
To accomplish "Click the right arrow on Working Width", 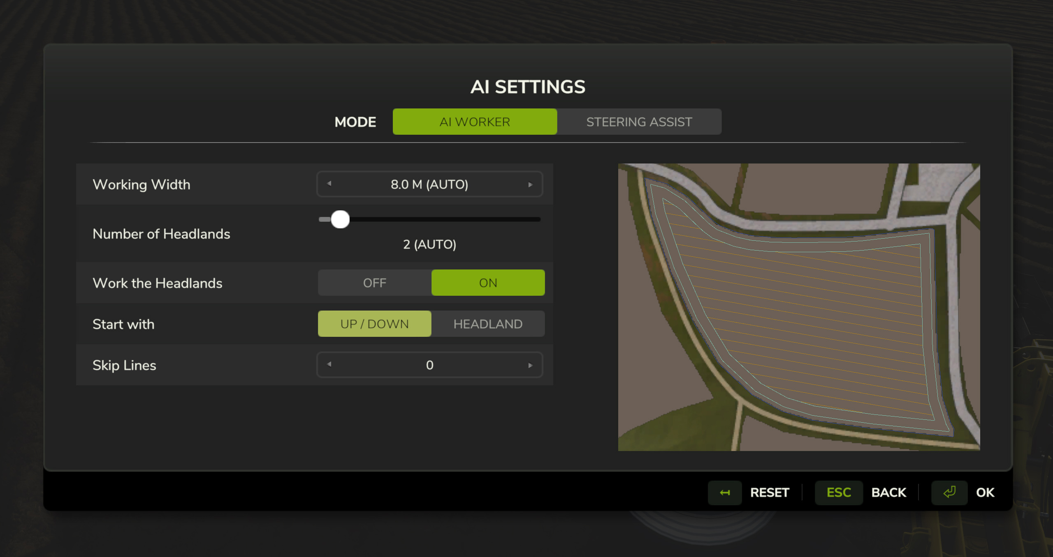I will tap(530, 184).
